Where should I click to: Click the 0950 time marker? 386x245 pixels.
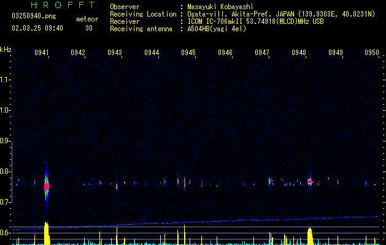click(x=372, y=53)
